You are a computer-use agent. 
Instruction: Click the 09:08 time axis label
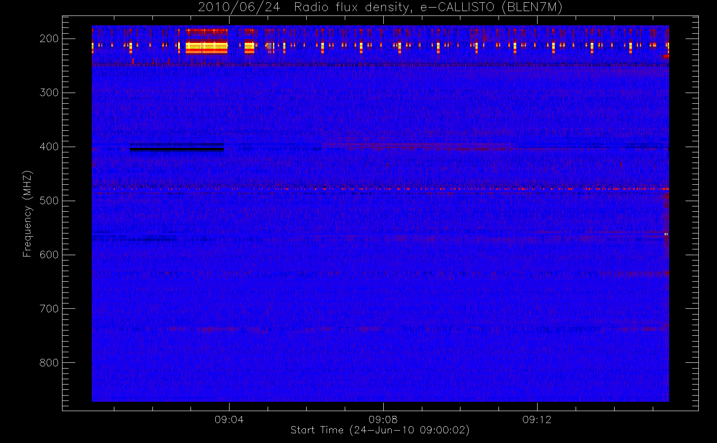pyautogui.click(x=383, y=420)
